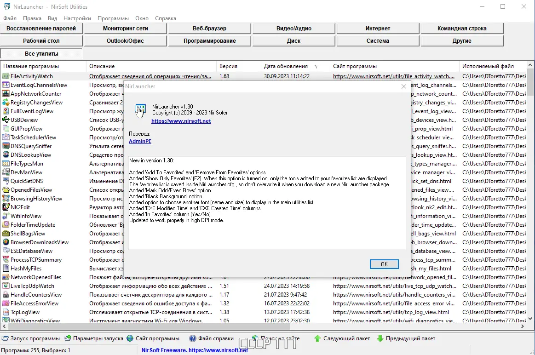Click the DevManView icon
Screen dimensions: 535x355
[x=6, y=172]
